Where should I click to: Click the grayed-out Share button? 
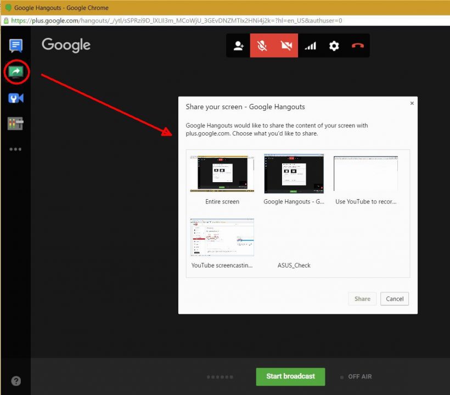coord(362,298)
